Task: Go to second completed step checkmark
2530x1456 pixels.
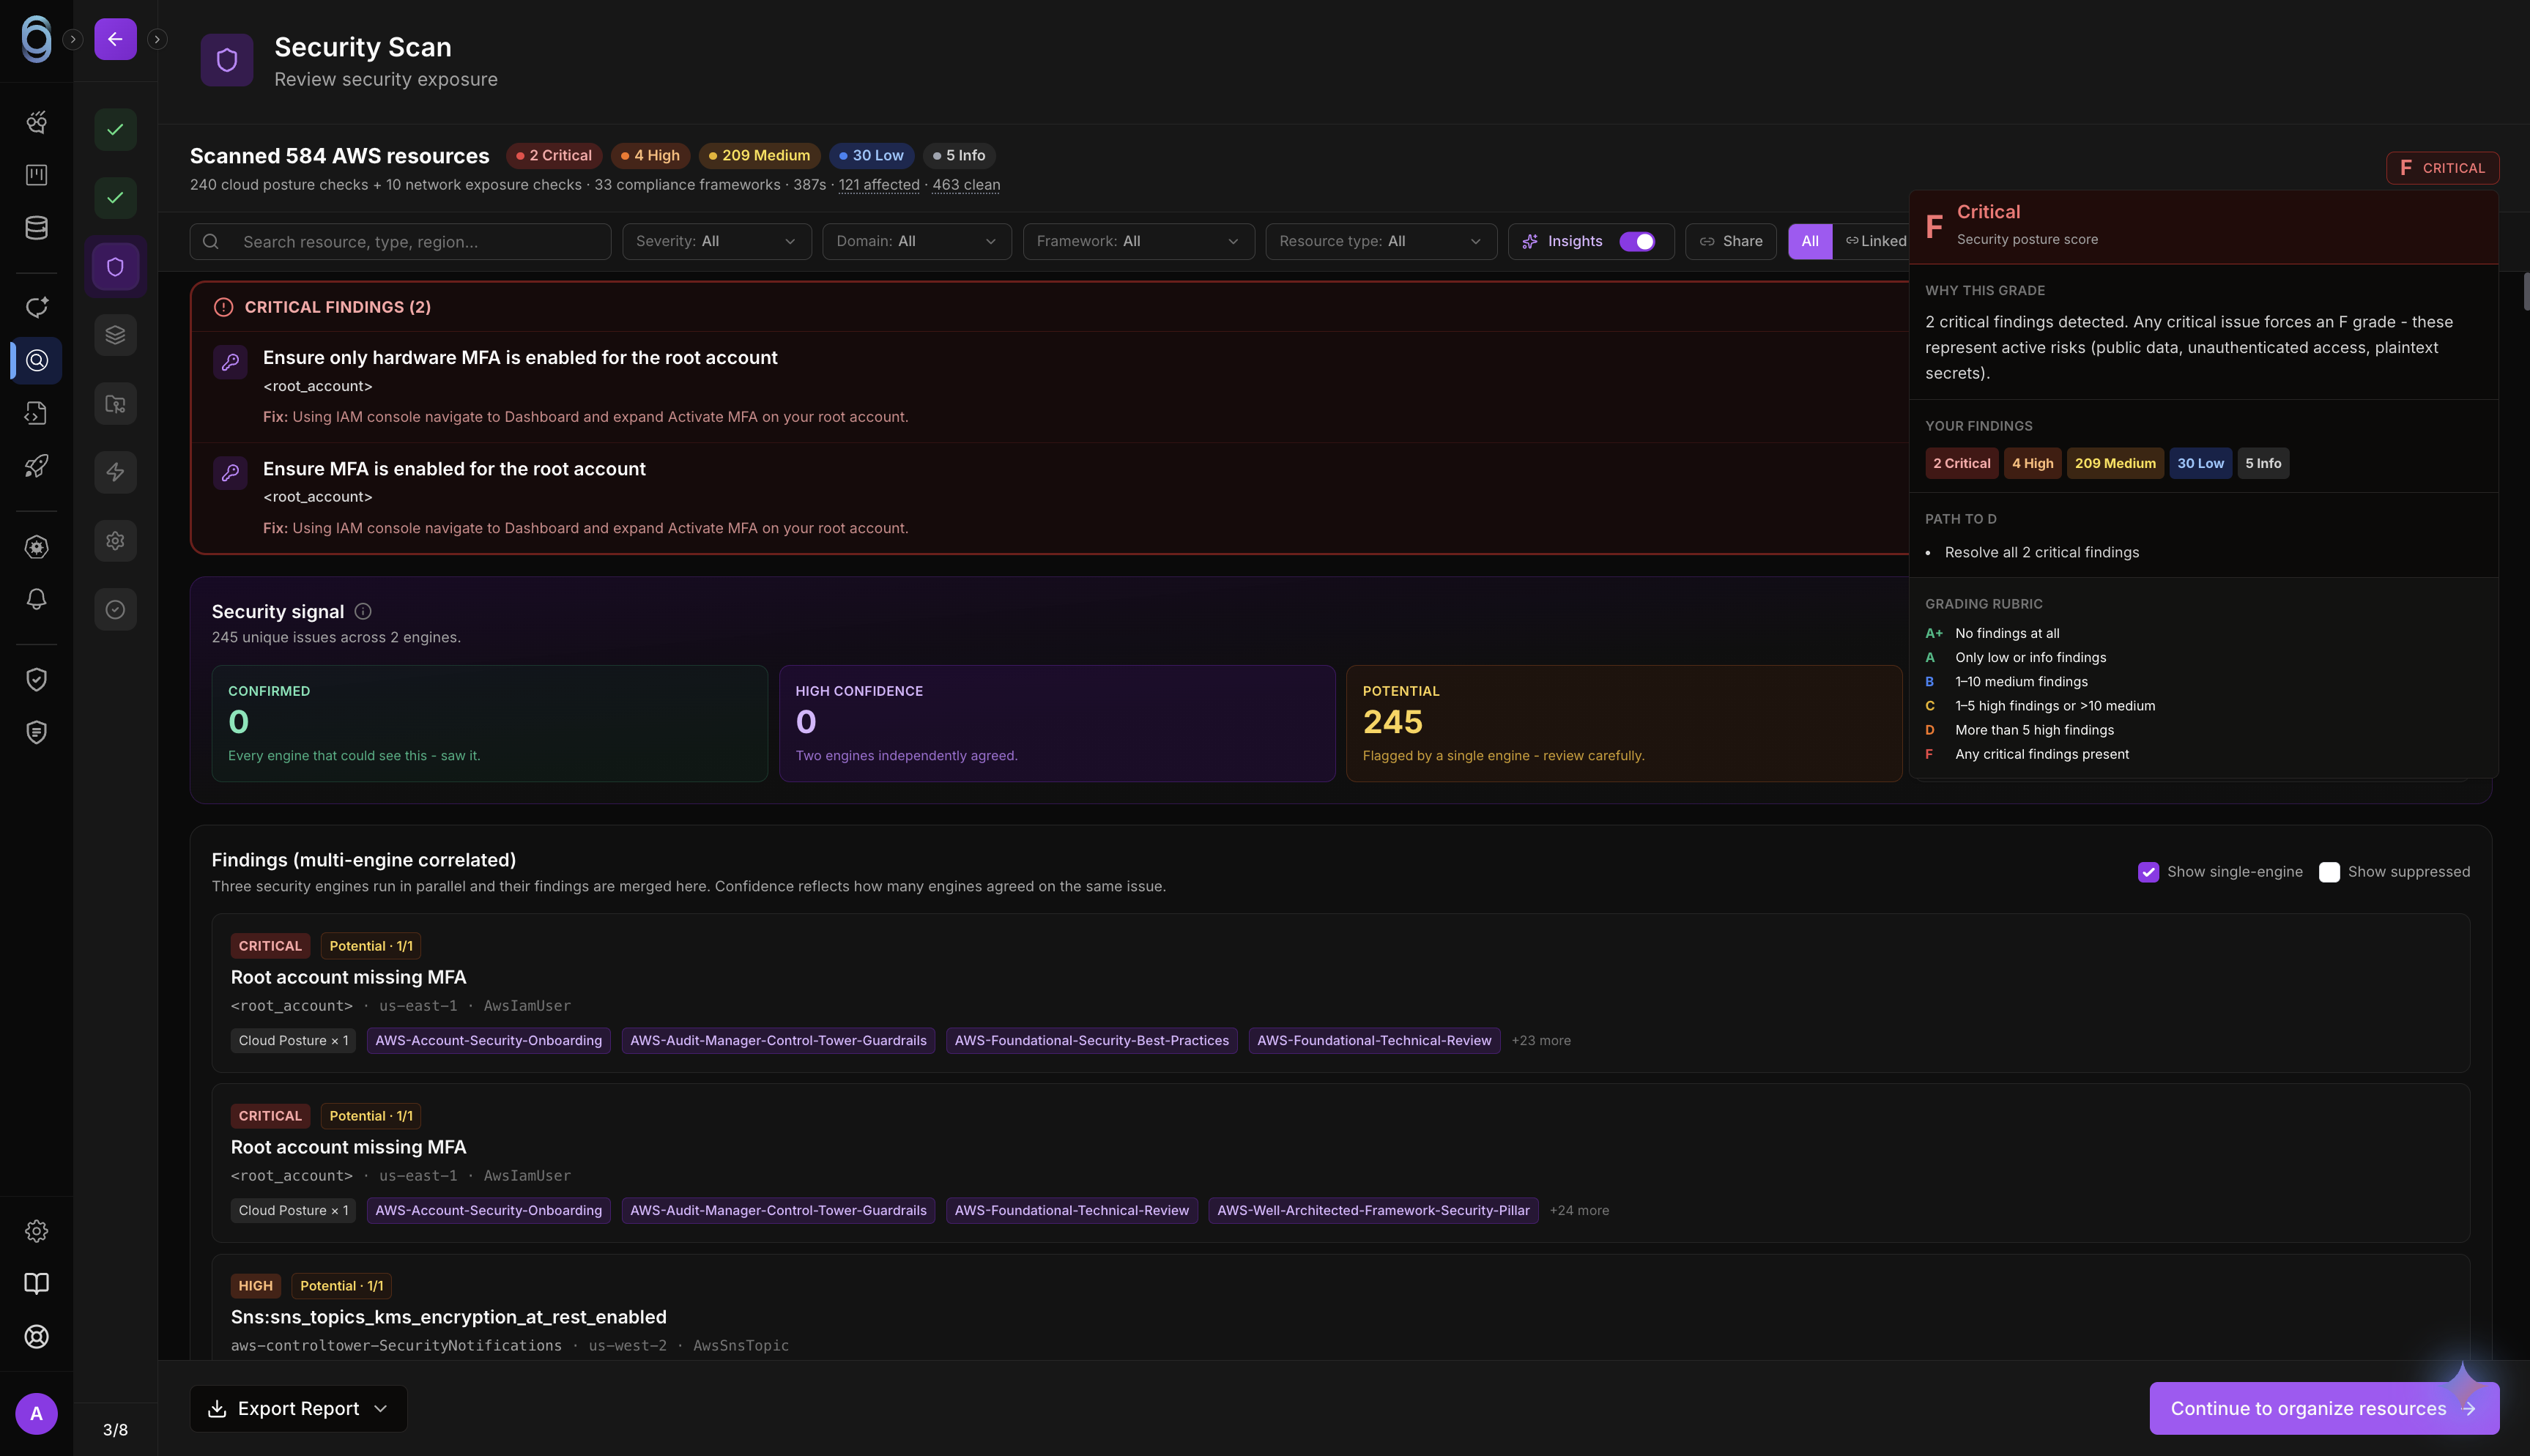Action: coord(115,197)
